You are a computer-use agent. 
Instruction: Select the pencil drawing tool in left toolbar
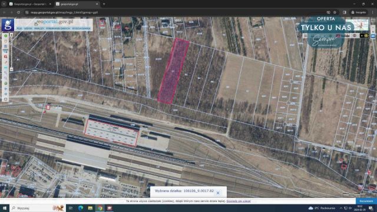6,62
